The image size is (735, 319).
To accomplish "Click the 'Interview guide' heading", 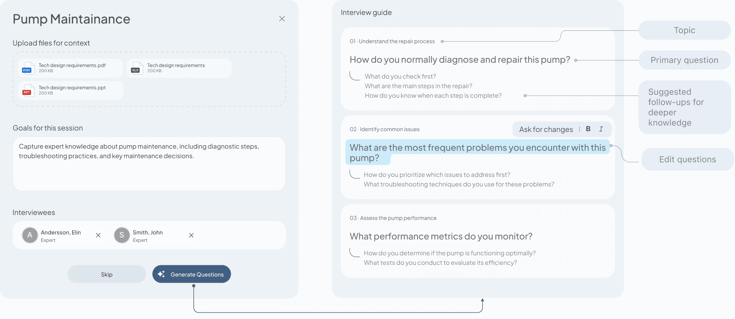I will pyautogui.click(x=366, y=12).
